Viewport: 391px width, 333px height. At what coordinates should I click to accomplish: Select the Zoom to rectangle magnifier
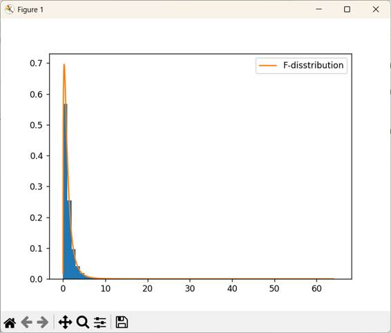[x=83, y=322]
